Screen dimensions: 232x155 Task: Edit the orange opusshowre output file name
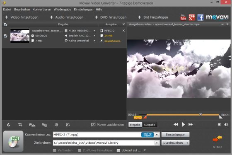[113, 41]
